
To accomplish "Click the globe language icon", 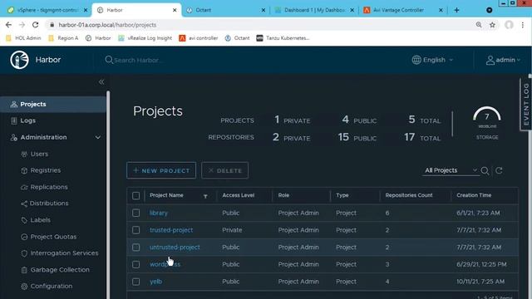I will 416,60.
